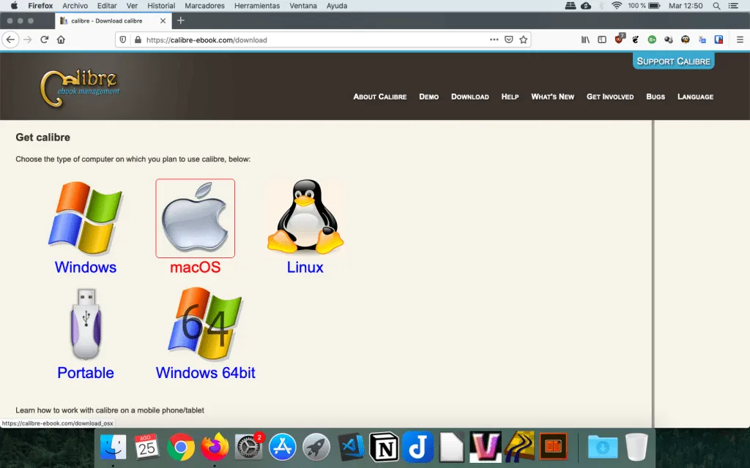Click the Windows text link
This screenshot has height=468, width=750.
pos(86,267)
